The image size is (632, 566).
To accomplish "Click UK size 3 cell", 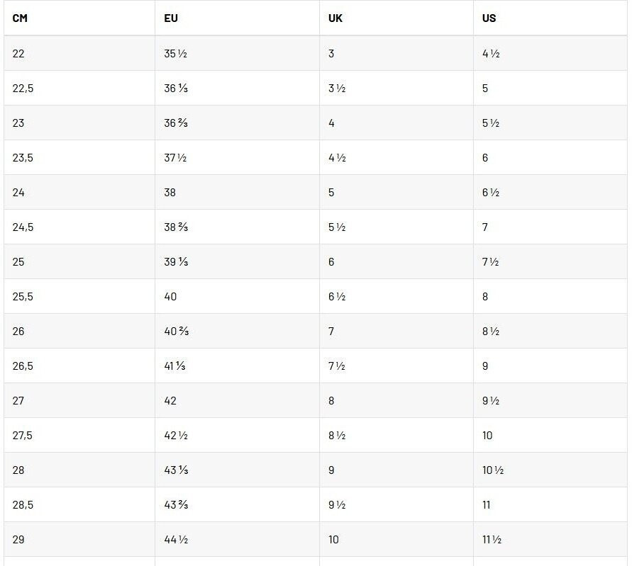I will coord(331,53).
